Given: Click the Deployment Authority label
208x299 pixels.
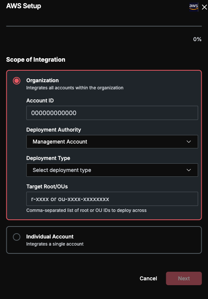Looking at the screenshot, I should (54, 130).
